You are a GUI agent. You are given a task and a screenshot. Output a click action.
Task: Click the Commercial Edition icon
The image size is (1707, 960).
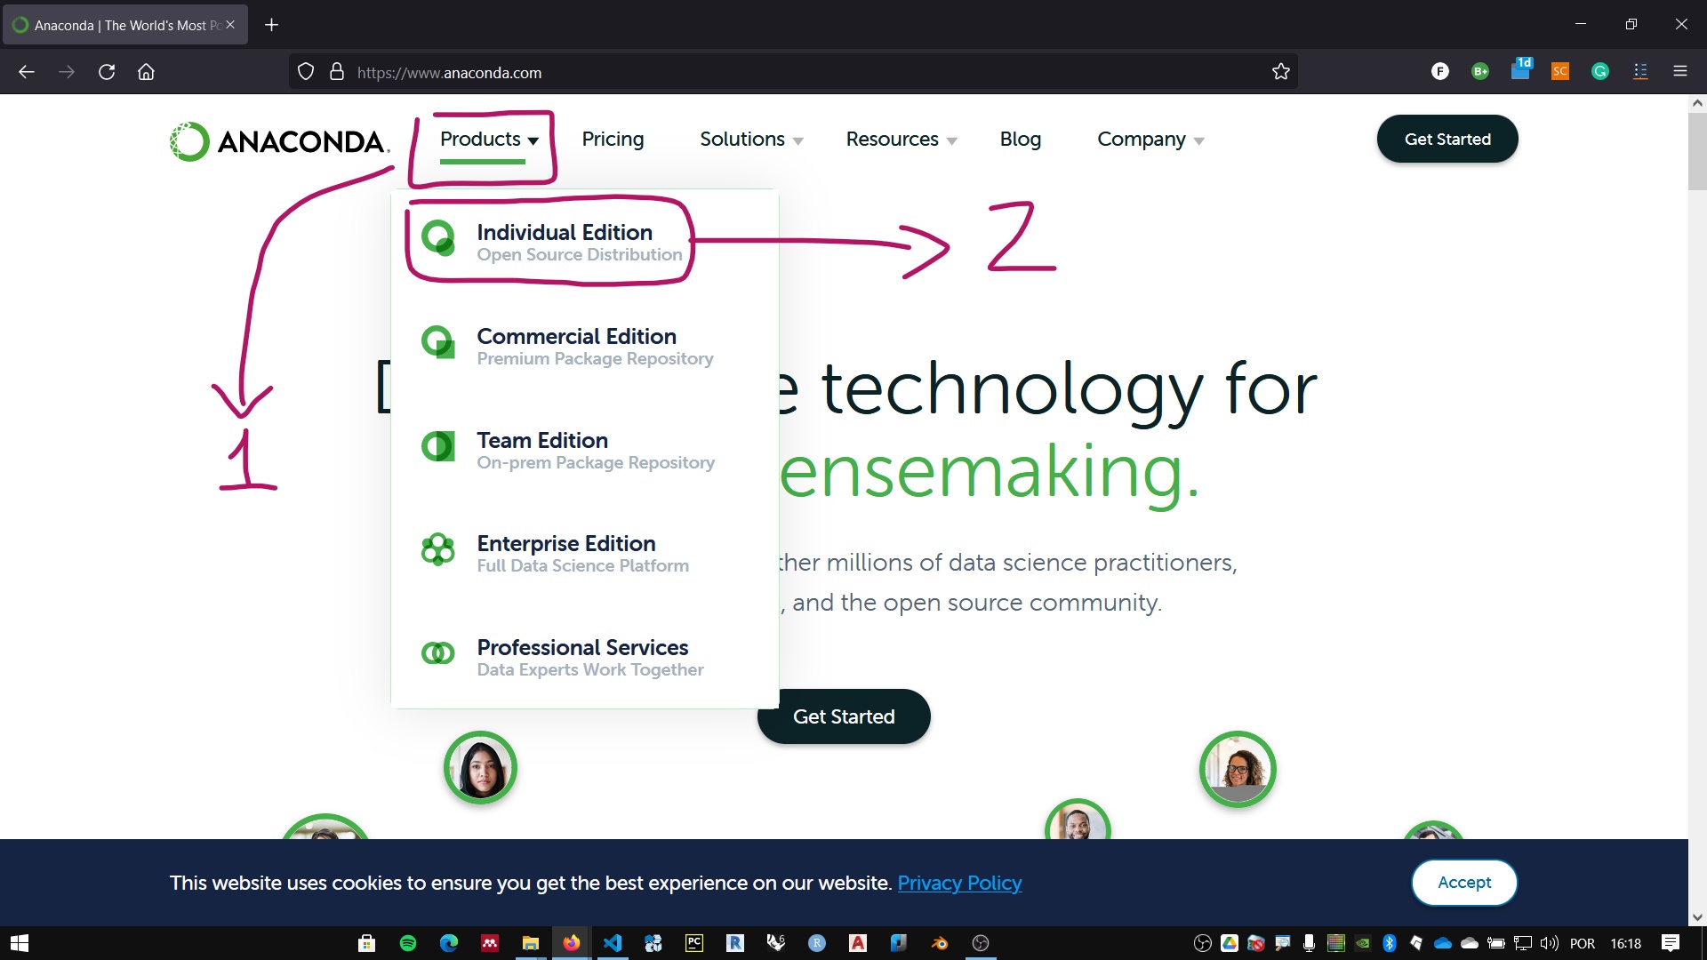tap(438, 341)
